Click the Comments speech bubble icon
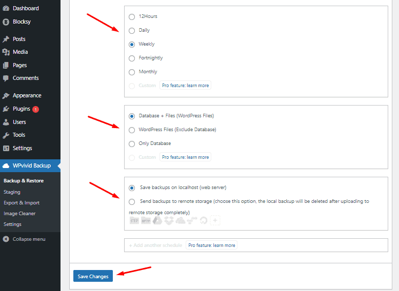The width and height of the screenshot is (399, 291). point(6,78)
